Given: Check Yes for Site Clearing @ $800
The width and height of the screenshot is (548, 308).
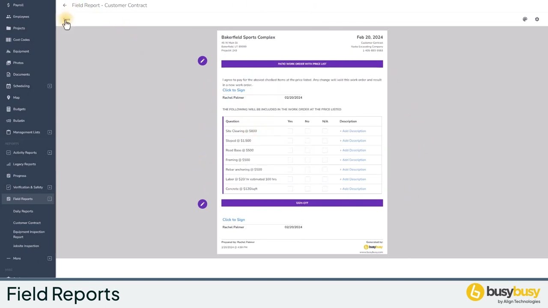Looking at the screenshot, I should pyautogui.click(x=290, y=131).
